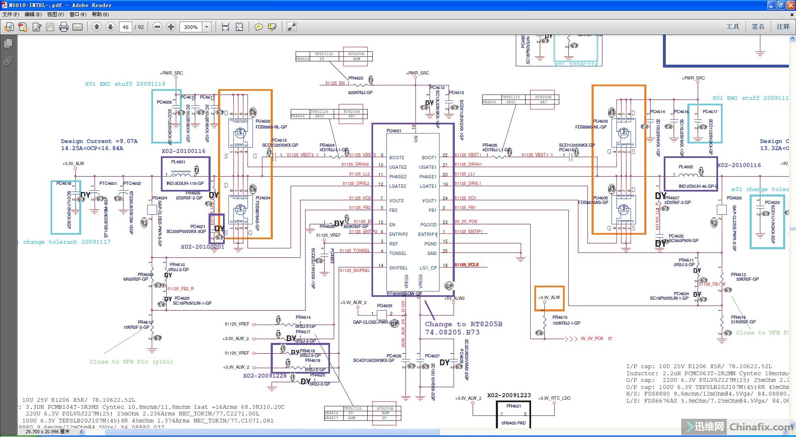The height and width of the screenshot is (437, 796).
Task: Click the Print icon
Action: point(64,27)
